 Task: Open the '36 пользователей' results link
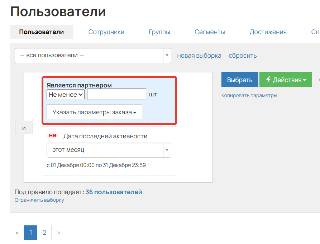pos(114,192)
